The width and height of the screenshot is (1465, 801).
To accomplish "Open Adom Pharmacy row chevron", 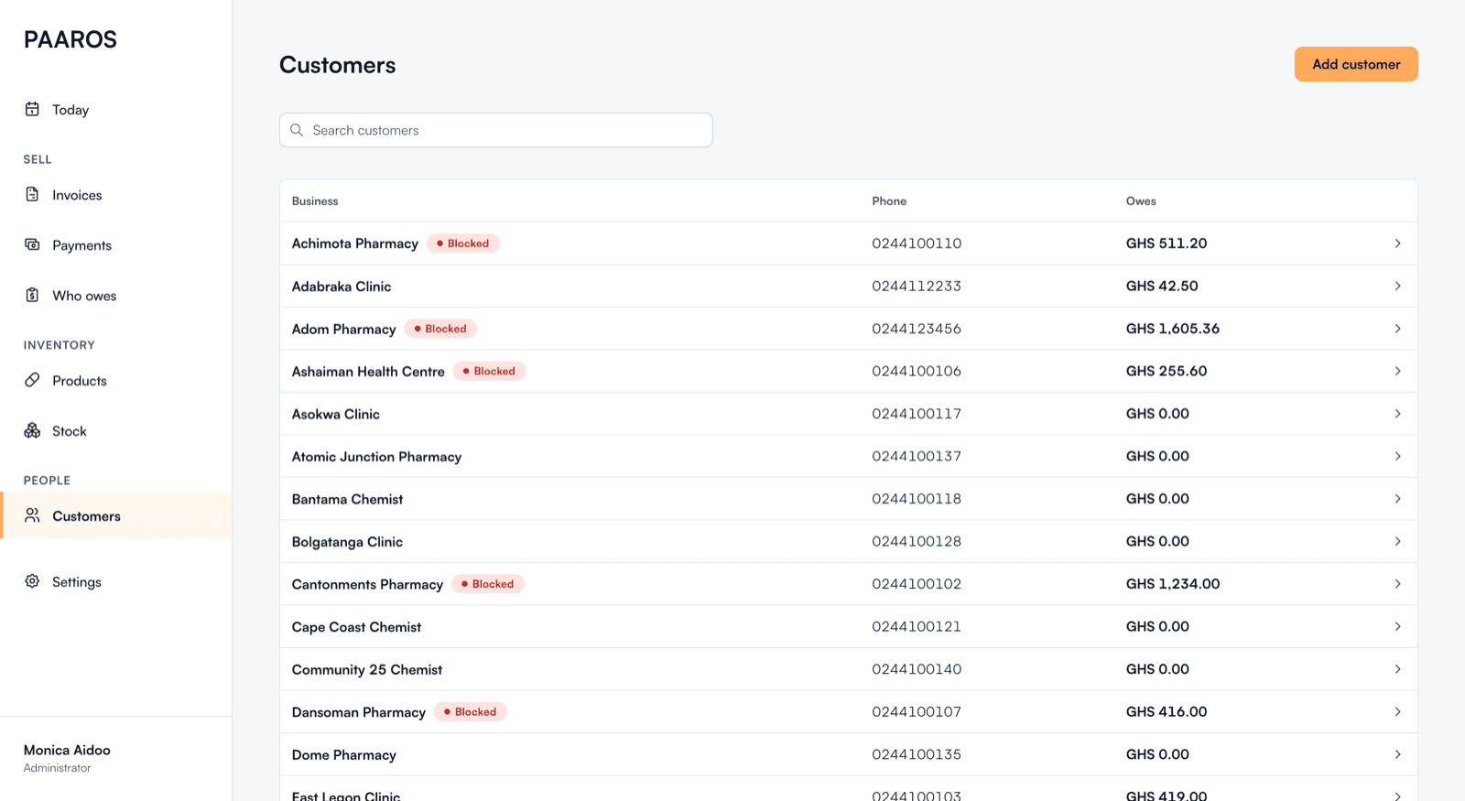I will pos(1397,329).
